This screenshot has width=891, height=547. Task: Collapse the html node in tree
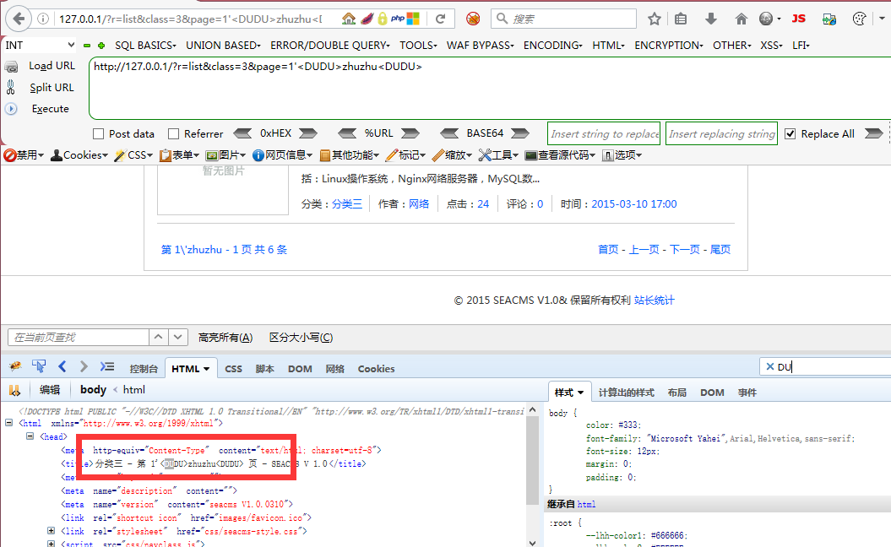tap(8, 423)
